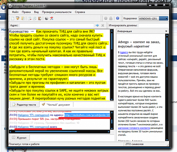Screen dimensions: 177x152
Task: Click the Информация panel scrollbar thumb
Action: 167,52
